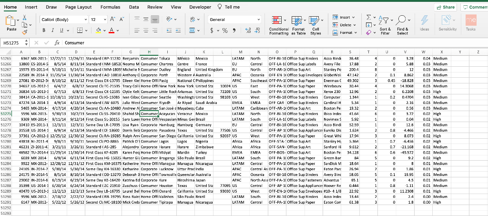Switch to the Data tab
Viewport: 488px width, 216px height.
[134, 7]
